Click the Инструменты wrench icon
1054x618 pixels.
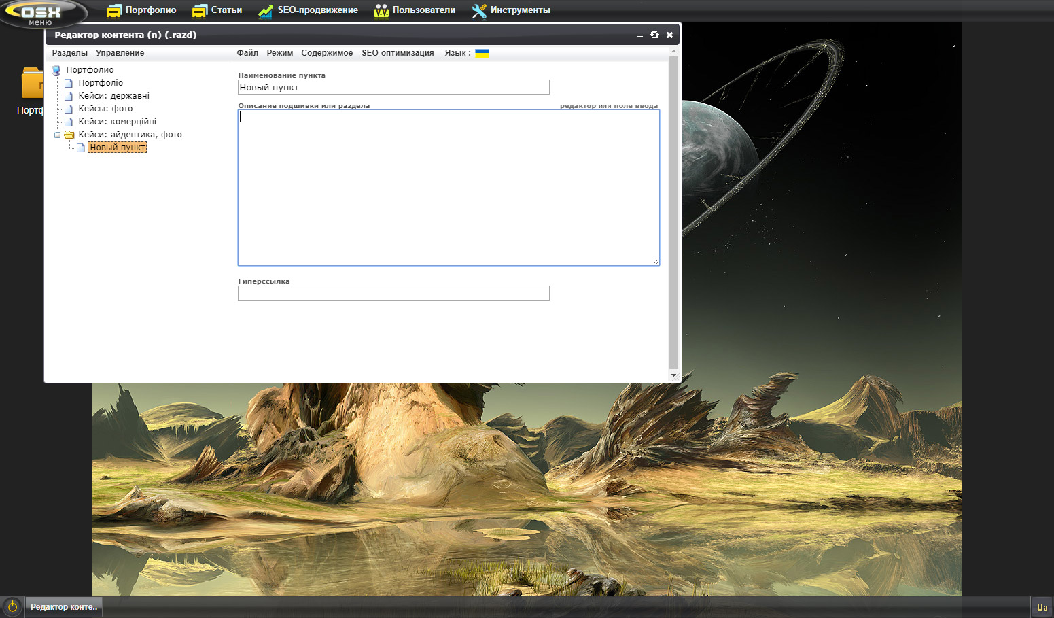point(479,11)
